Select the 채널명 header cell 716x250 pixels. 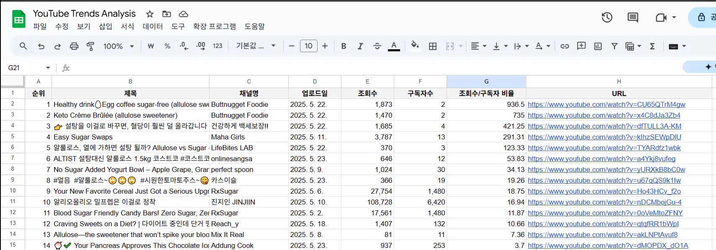click(x=249, y=93)
